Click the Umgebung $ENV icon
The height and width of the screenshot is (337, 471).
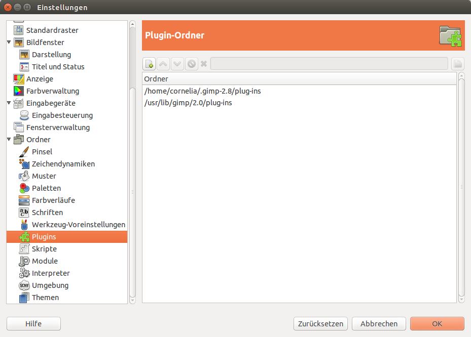click(24, 285)
